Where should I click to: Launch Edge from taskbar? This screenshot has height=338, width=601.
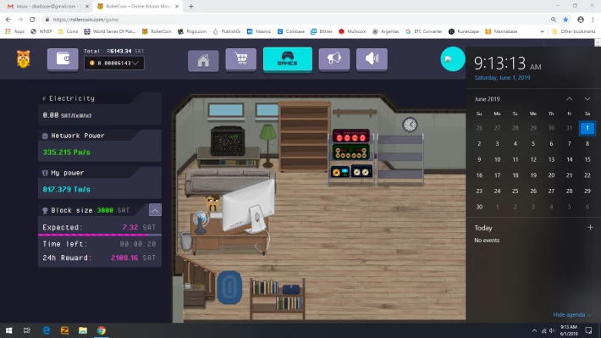pyautogui.click(x=47, y=330)
